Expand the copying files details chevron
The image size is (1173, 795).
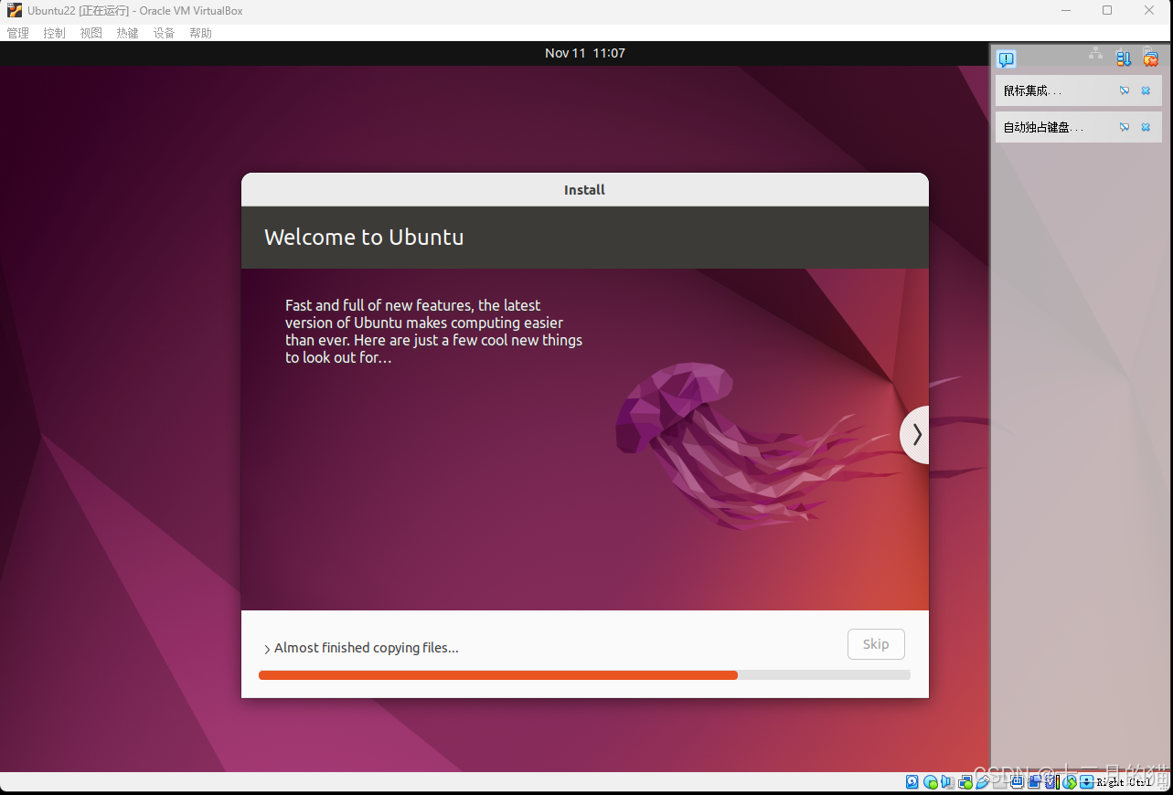(267, 649)
